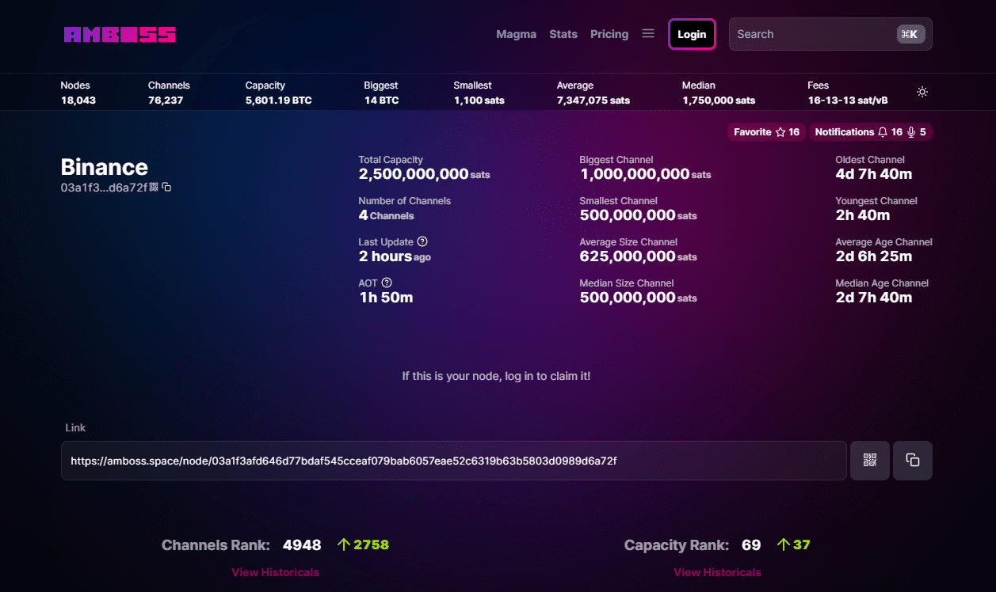Click the Login button
Viewport: 996px width, 592px height.
tap(691, 34)
